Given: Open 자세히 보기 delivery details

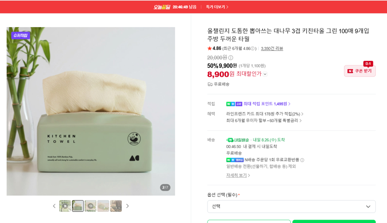Looking at the screenshot, I should coord(238,176).
